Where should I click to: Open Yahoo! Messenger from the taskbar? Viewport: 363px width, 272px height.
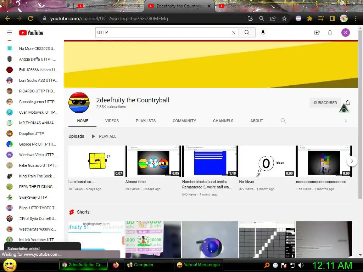pos(199,265)
